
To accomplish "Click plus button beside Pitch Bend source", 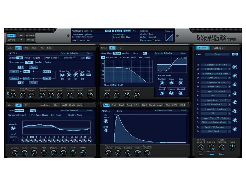I will pyautogui.click(x=230, y=131).
